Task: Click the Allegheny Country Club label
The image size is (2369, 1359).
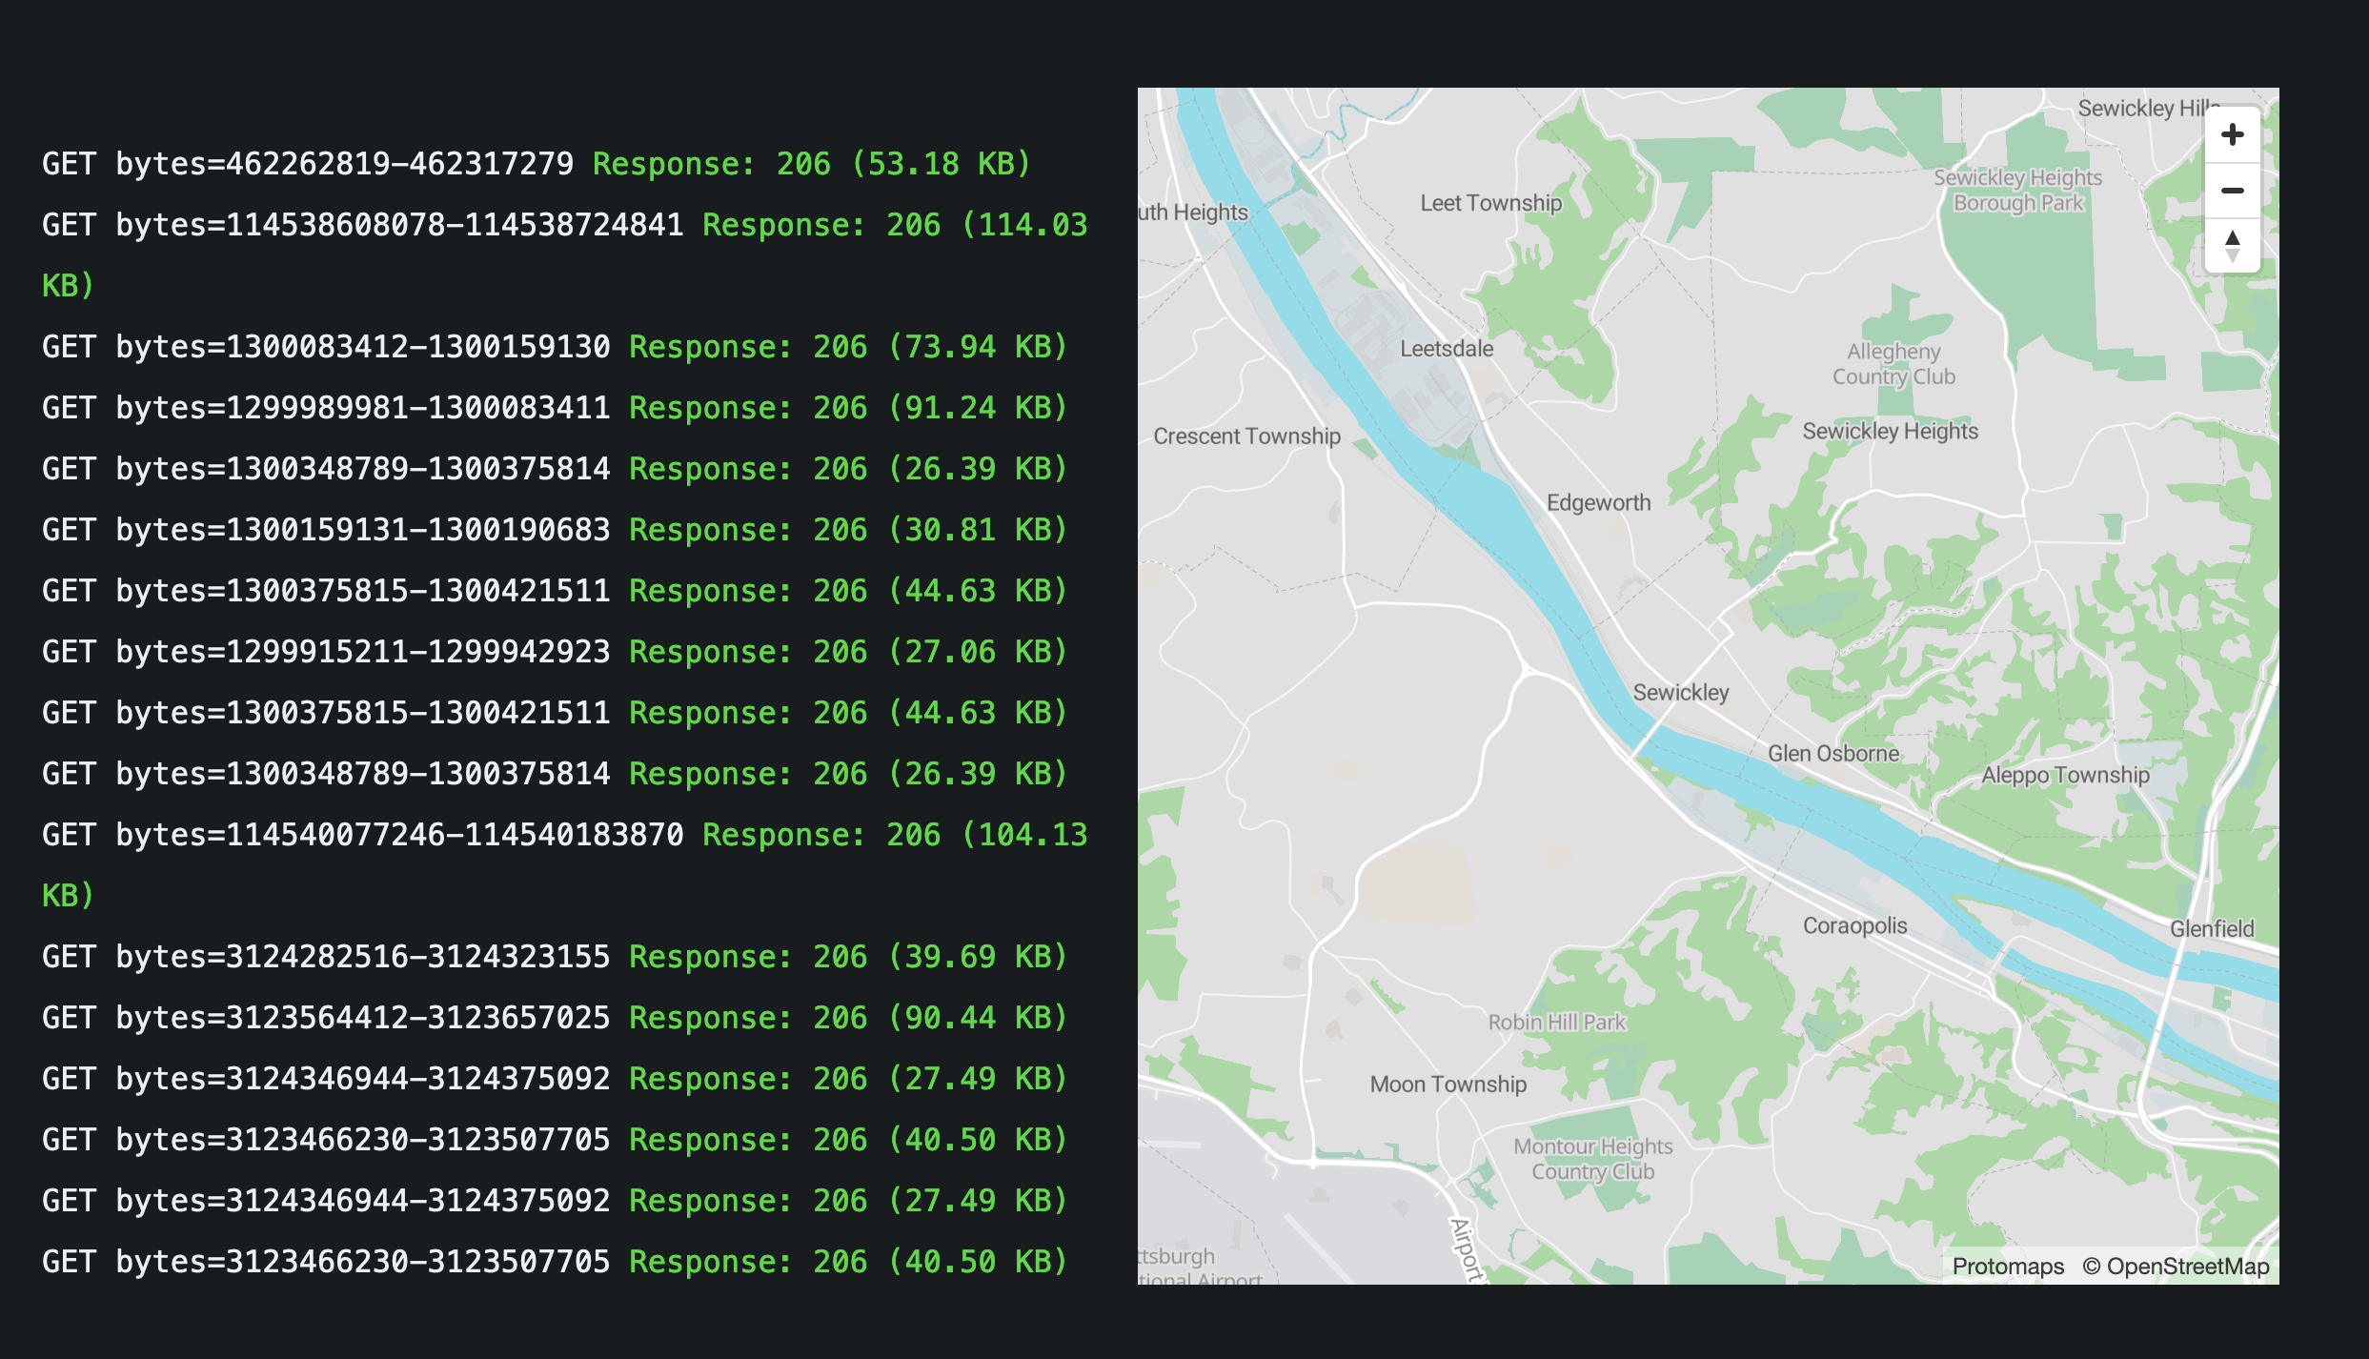Action: pyautogui.click(x=1893, y=364)
